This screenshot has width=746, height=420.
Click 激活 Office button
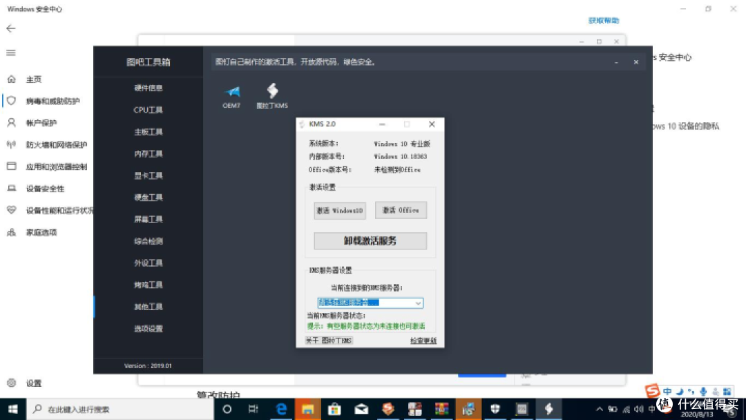401,210
